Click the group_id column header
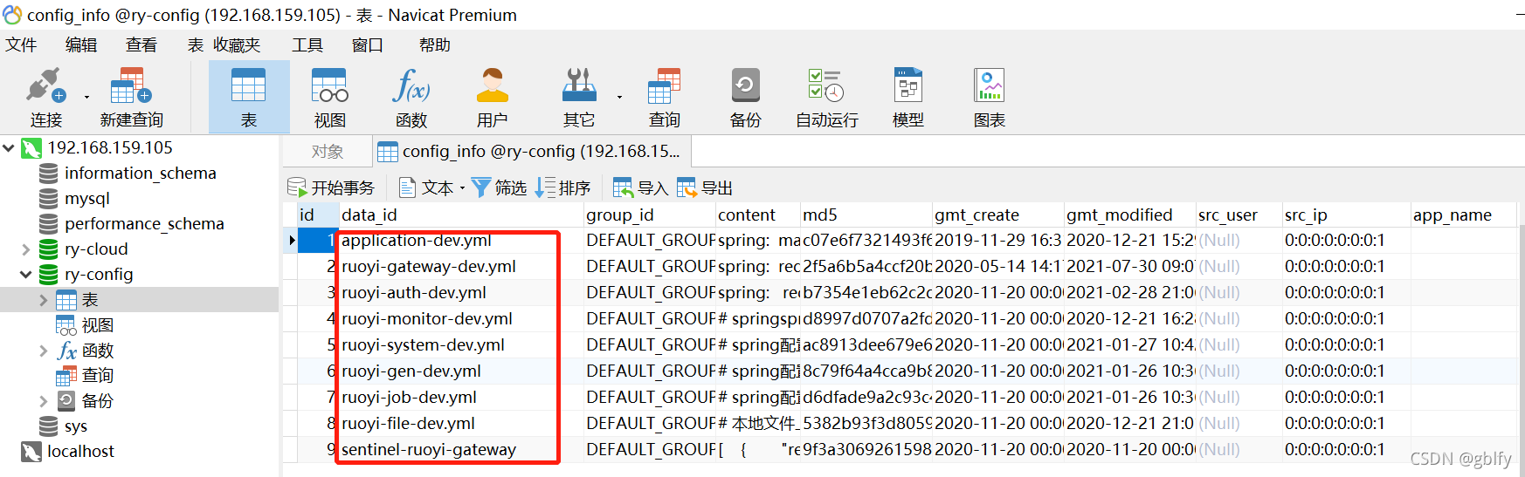The width and height of the screenshot is (1525, 477). tap(649, 215)
